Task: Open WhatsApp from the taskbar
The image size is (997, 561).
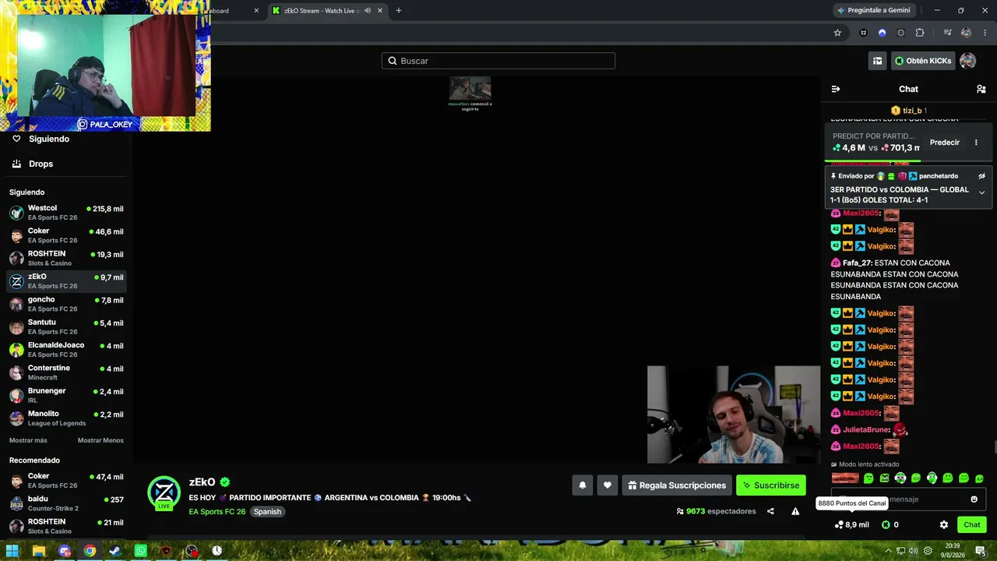Action: (140, 551)
